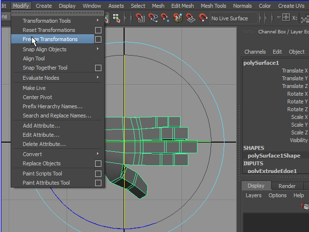
Task: Open Channels menu in Channel Box
Action: [x=255, y=52]
